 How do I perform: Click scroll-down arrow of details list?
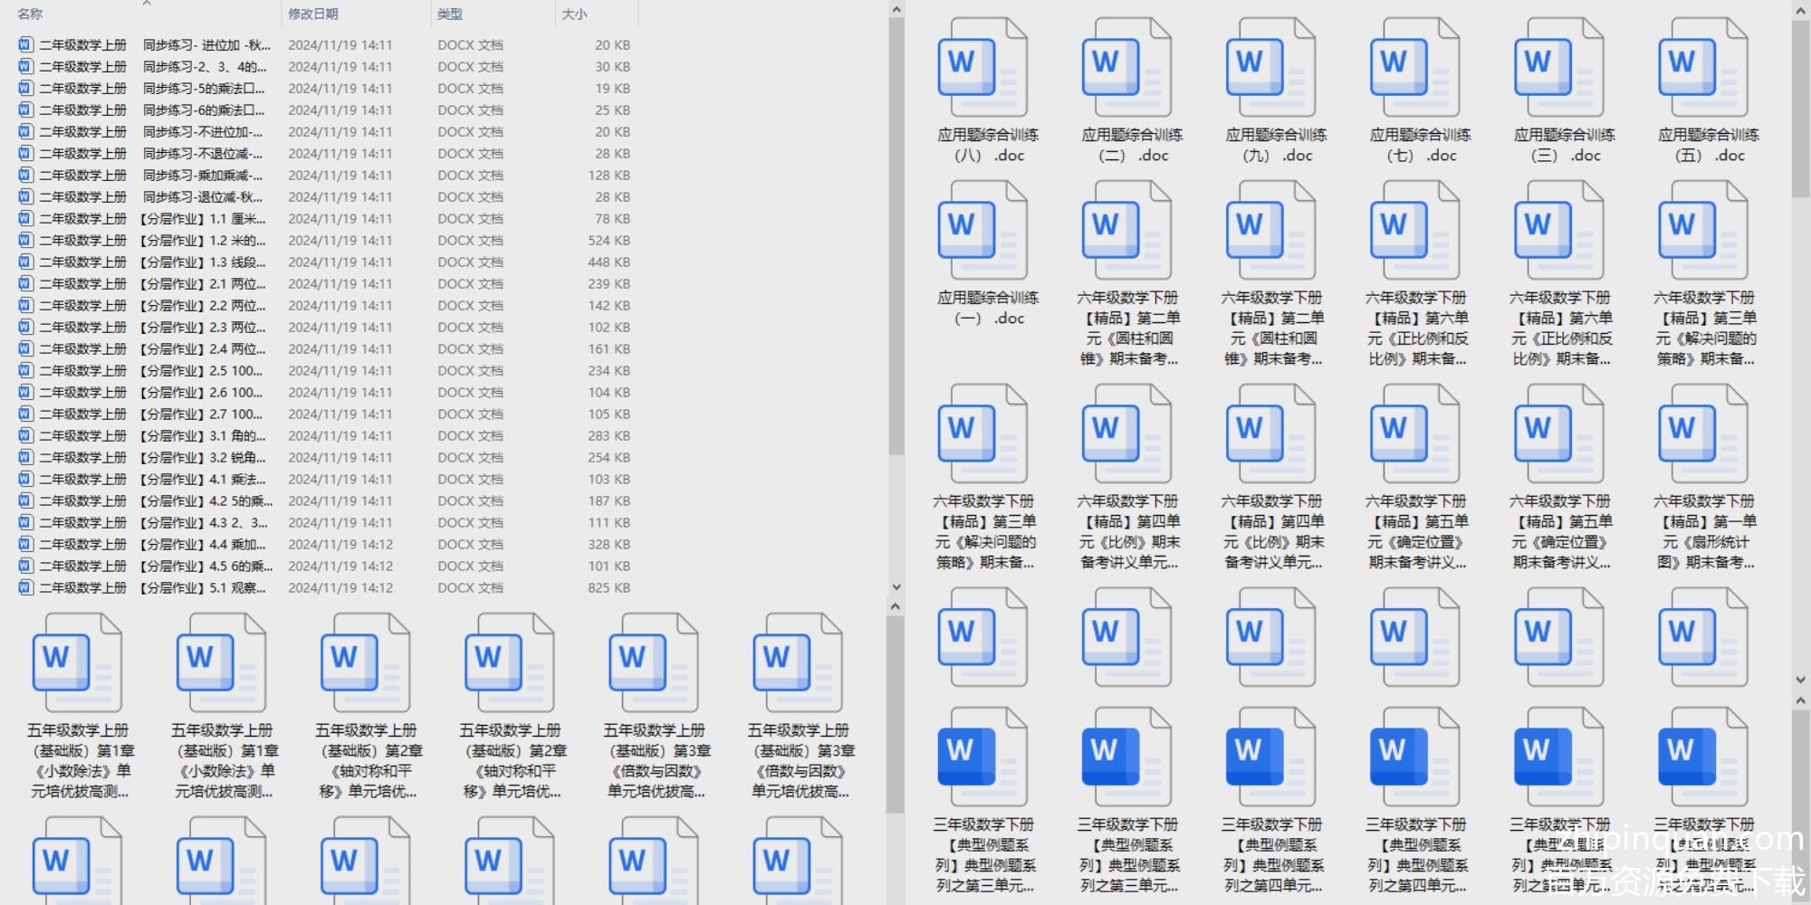click(x=896, y=587)
